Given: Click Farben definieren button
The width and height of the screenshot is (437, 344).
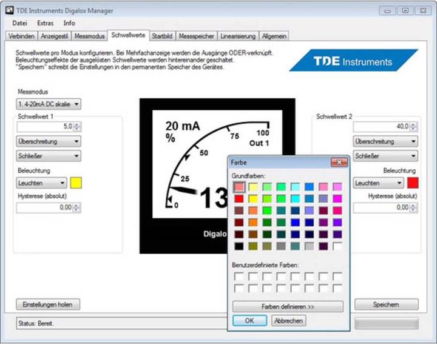Looking at the screenshot, I should point(288,306).
